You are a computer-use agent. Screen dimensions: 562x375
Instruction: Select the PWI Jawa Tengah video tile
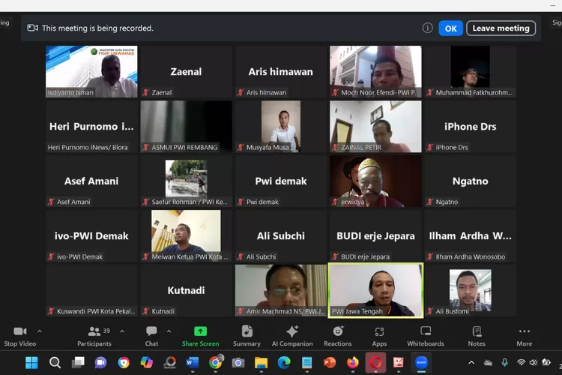375,289
